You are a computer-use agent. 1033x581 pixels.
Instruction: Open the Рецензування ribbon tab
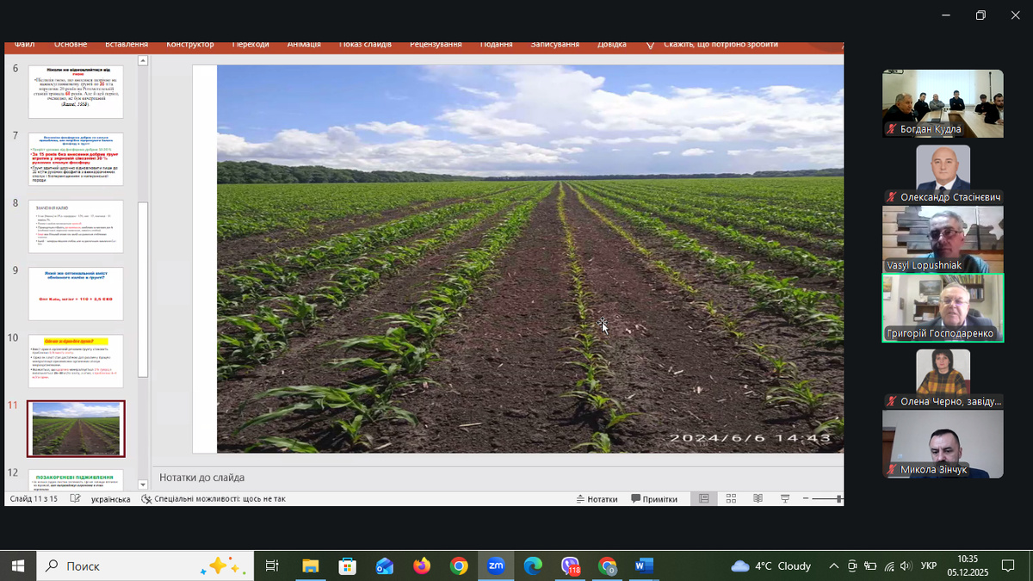click(436, 44)
